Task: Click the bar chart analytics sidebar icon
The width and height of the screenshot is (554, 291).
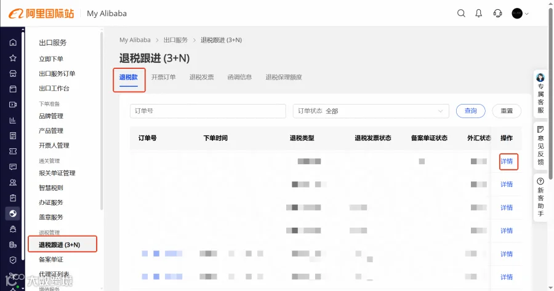Action: coord(13,120)
